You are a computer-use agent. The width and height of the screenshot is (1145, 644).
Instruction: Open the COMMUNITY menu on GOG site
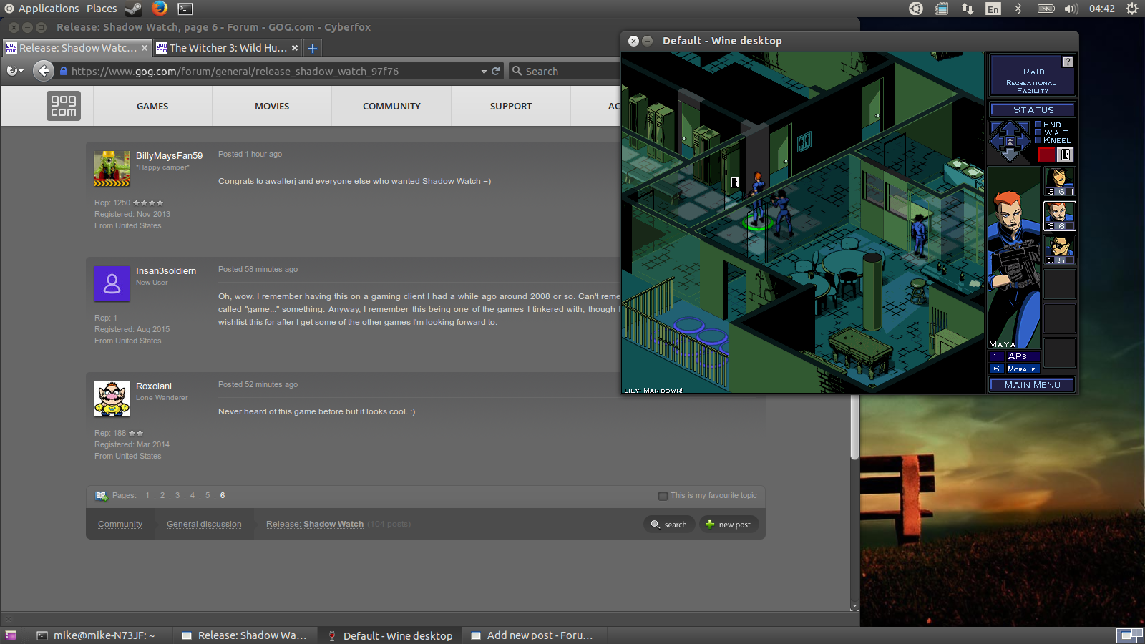coord(391,106)
